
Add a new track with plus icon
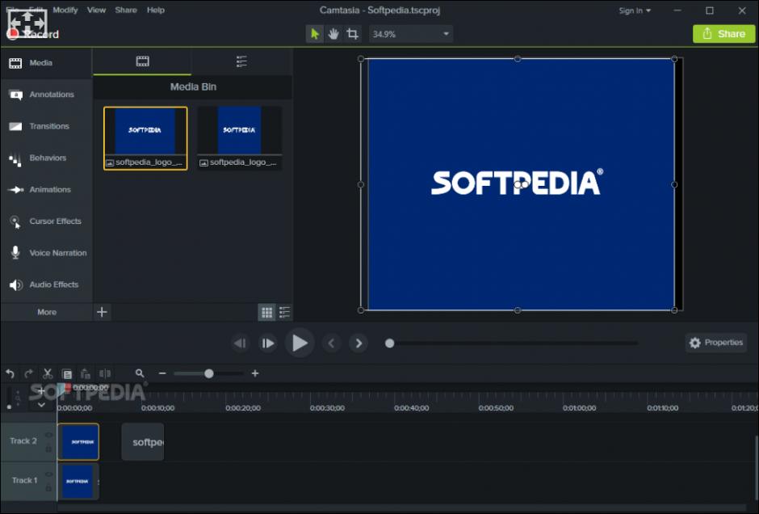pyautogui.click(x=41, y=390)
